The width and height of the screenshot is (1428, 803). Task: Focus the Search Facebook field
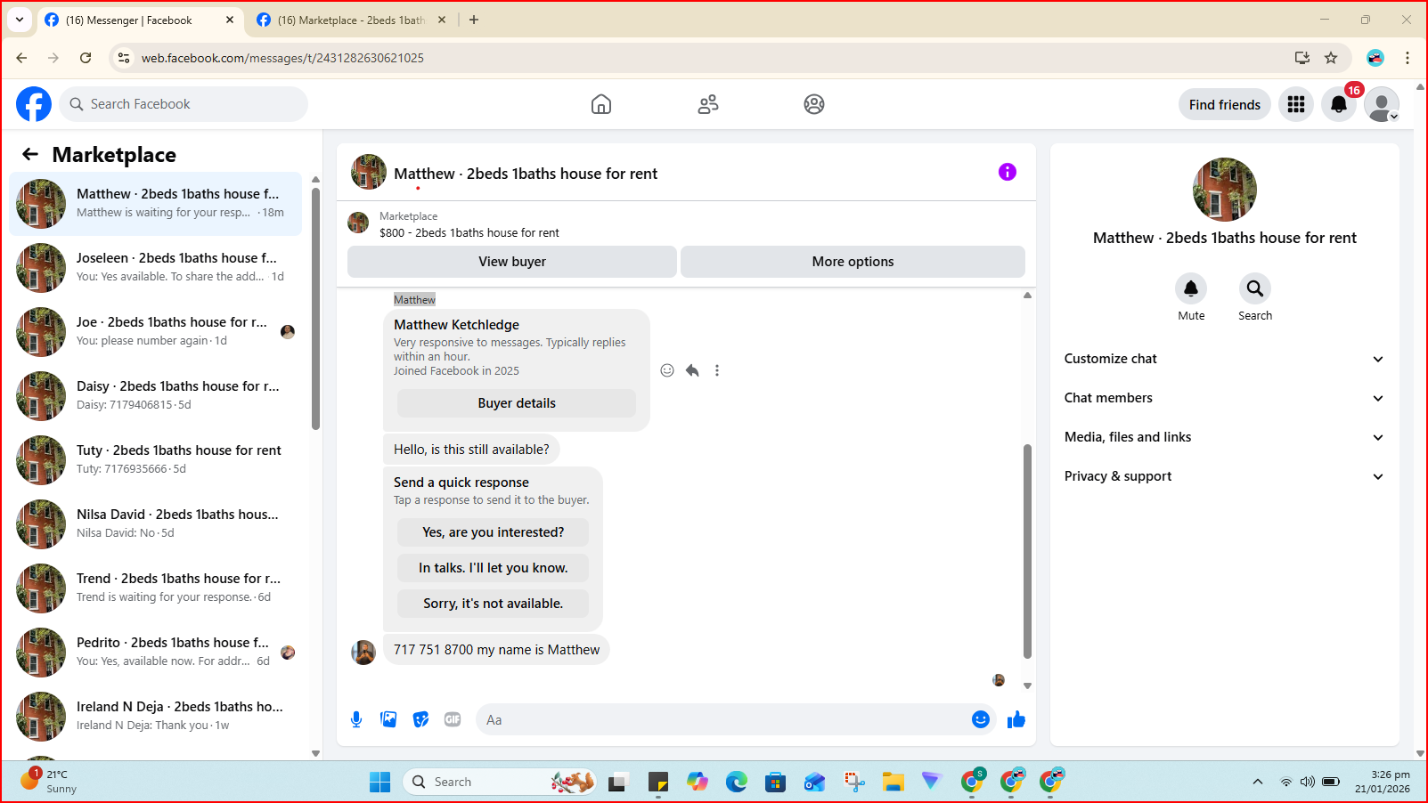tap(184, 104)
